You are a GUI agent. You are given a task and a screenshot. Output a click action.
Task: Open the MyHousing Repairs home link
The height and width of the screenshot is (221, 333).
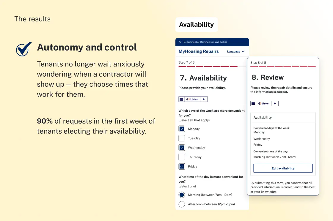[198, 51]
